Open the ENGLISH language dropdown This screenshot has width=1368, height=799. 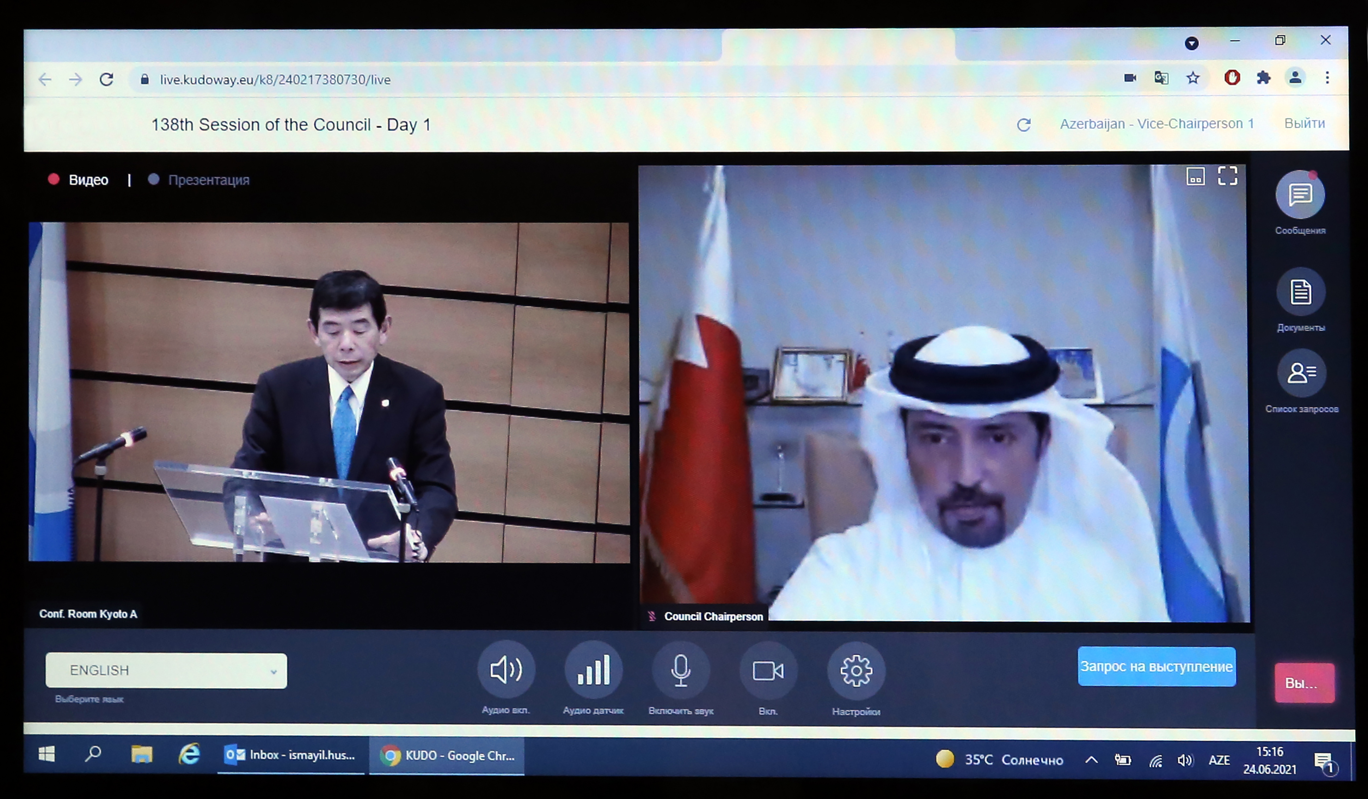point(166,670)
